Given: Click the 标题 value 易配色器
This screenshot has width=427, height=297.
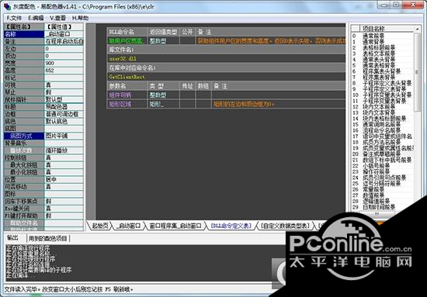Looking at the screenshot, I should tap(64, 106).
